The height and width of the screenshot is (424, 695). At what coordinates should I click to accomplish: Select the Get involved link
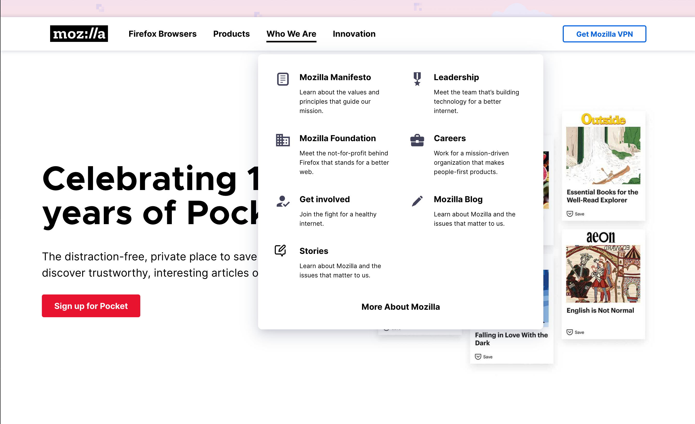325,199
